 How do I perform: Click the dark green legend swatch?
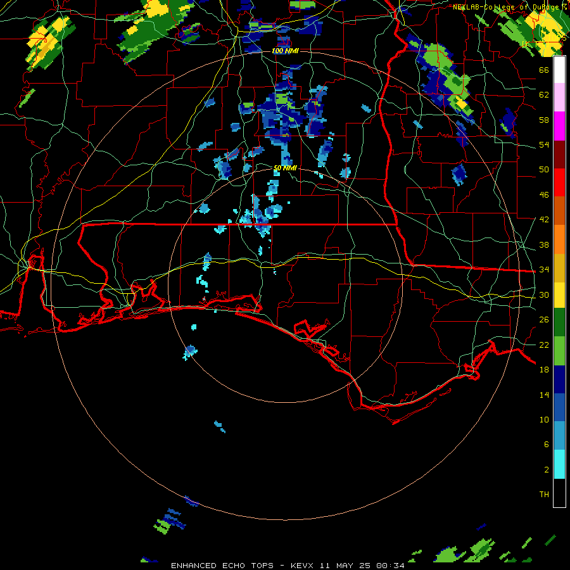[x=559, y=322]
